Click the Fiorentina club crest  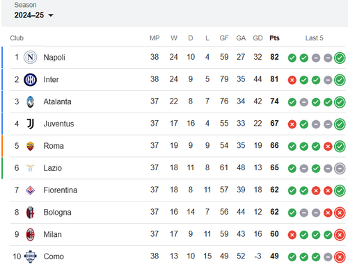[x=30, y=190]
